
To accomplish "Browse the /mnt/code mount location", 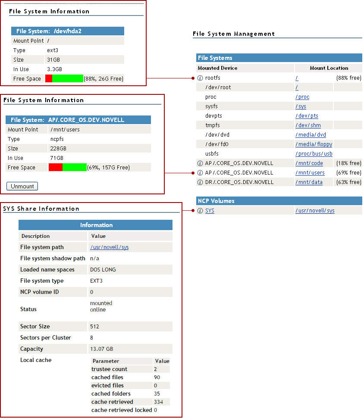I will click(x=309, y=163).
